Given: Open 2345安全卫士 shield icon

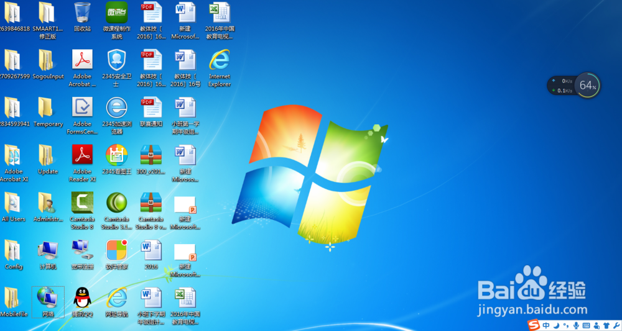Looking at the screenshot, I should click(117, 68).
